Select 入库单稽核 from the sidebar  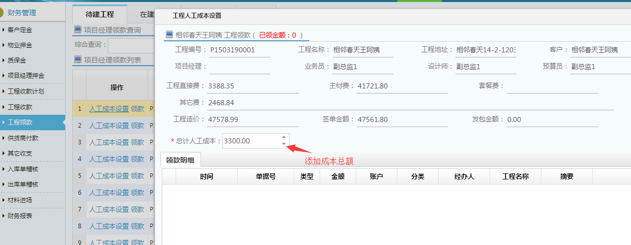pos(22,169)
